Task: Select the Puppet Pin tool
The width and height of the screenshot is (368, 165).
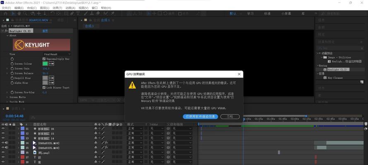Action: click(113, 14)
